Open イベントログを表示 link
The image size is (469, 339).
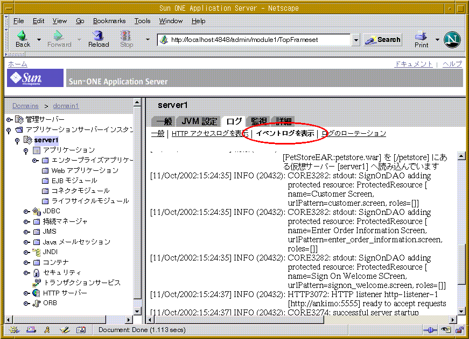click(285, 133)
